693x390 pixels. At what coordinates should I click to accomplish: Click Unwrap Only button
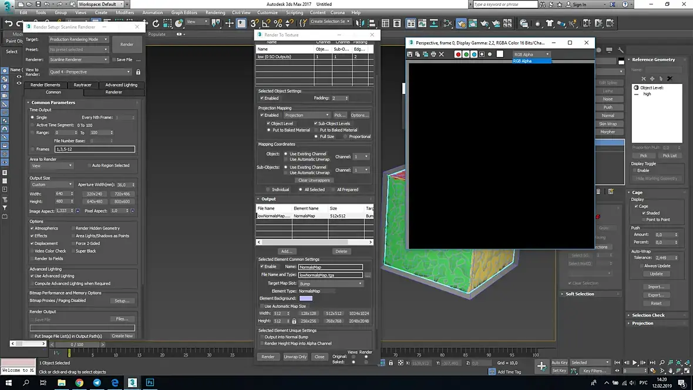pos(295,357)
